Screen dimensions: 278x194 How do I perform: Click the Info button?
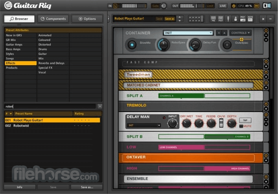click(x=20, y=187)
